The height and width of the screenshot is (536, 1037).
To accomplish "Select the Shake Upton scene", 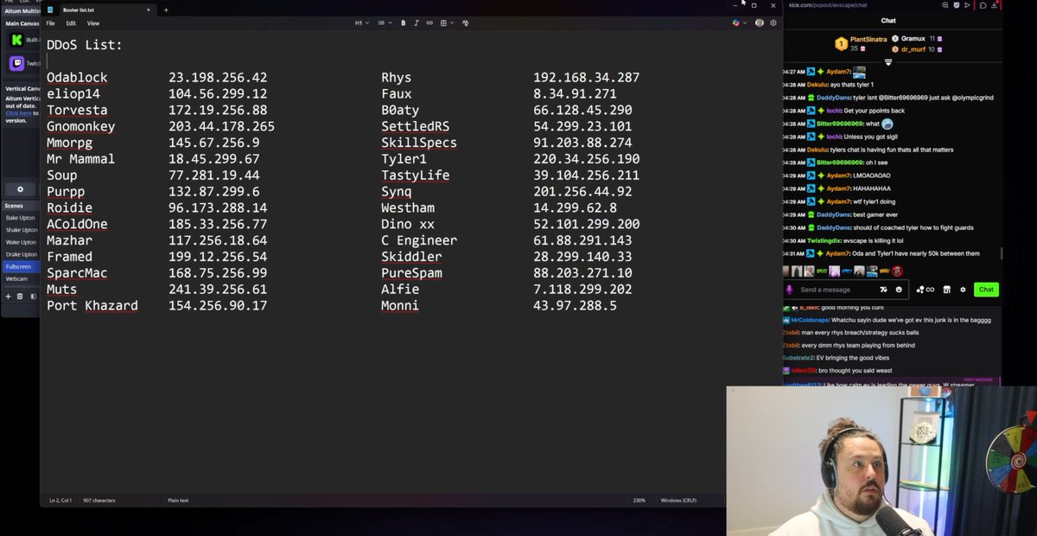I will 22,230.
